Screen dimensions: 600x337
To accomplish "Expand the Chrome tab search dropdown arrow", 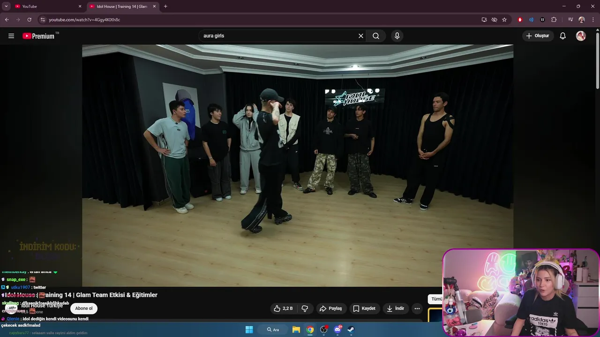I will [6, 7].
